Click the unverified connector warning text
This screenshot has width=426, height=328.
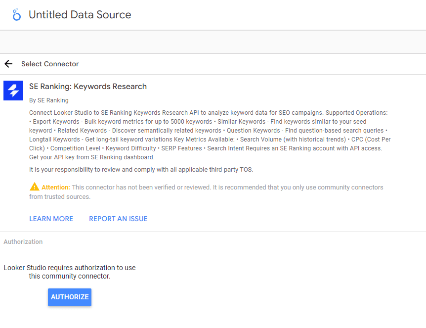click(x=227, y=187)
